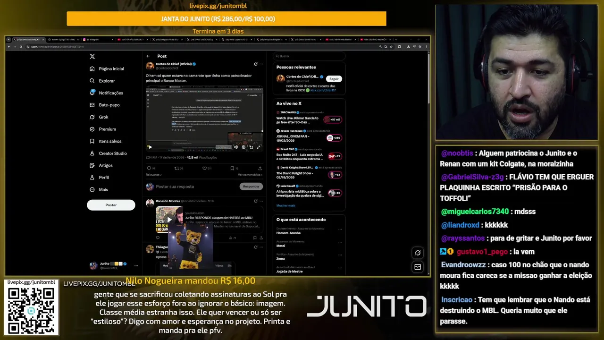This screenshot has height=340, width=604.
Task: Click the share icon on Ronaldo Montes' reply
Action: (x=260, y=238)
